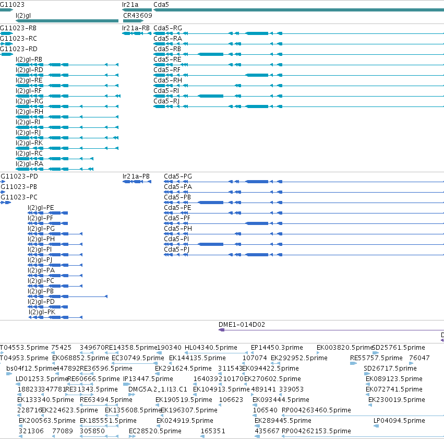Select transcript Cda5-RJ
444x439 pixels.
pos(299,106)
